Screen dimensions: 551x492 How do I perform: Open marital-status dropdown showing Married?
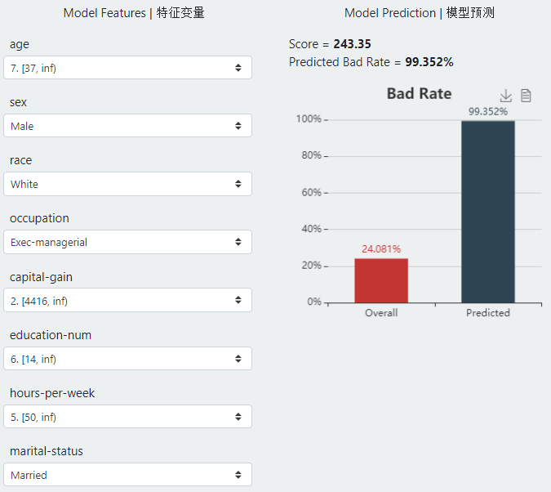(x=131, y=475)
